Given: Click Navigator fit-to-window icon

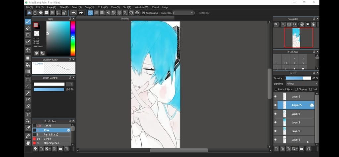Looking at the screenshot, I should (x=289, y=24).
